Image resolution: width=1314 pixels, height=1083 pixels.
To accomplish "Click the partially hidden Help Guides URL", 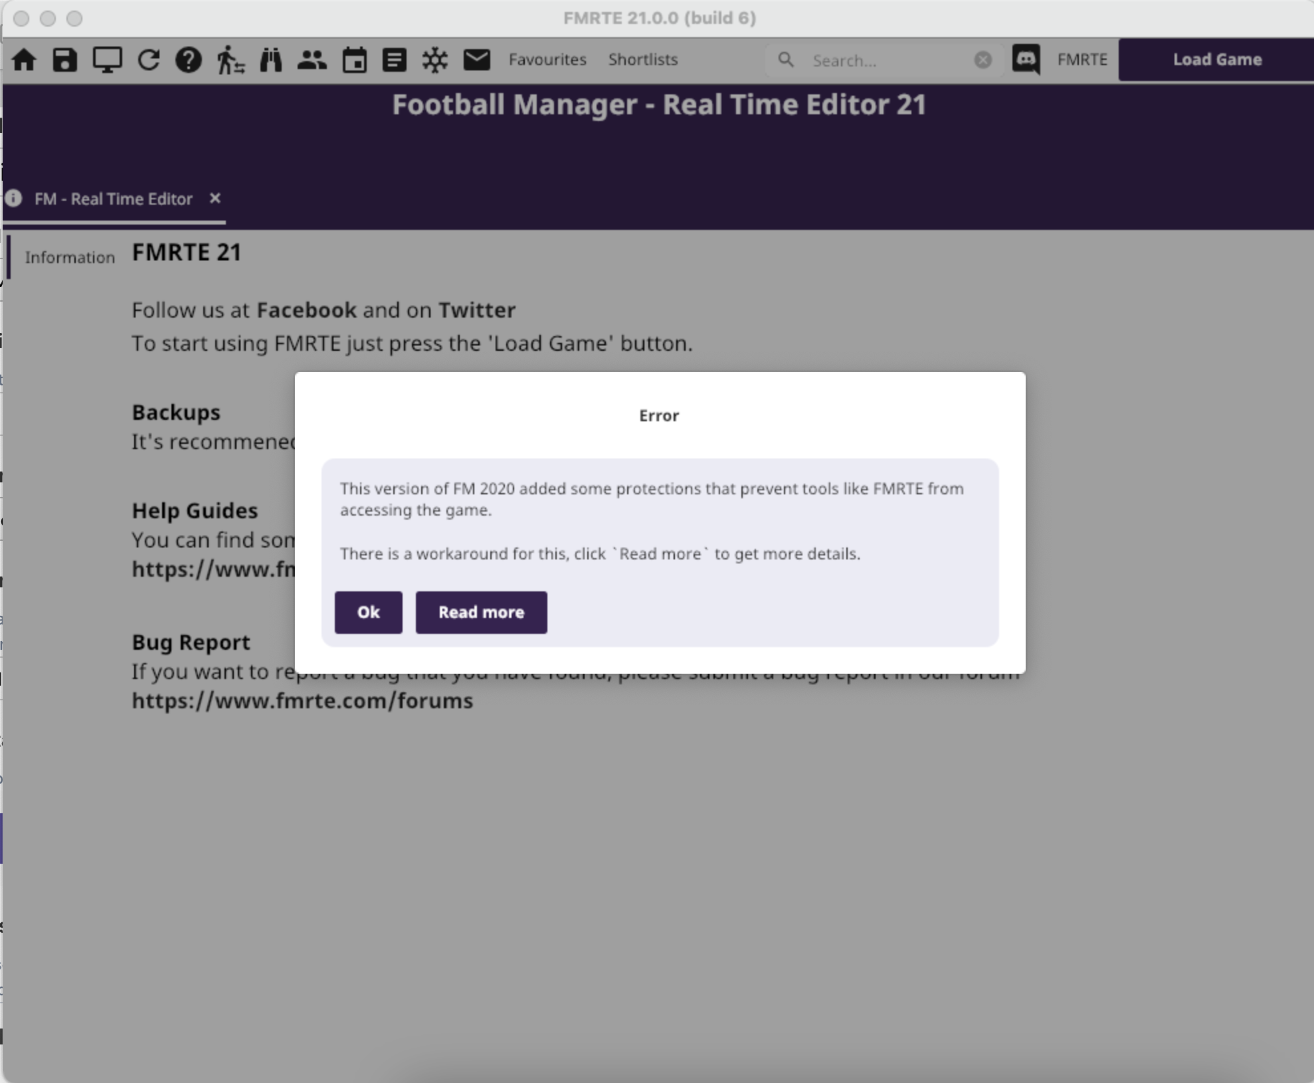I will pyautogui.click(x=213, y=569).
